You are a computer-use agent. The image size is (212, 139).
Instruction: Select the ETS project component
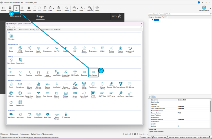point(11,37)
